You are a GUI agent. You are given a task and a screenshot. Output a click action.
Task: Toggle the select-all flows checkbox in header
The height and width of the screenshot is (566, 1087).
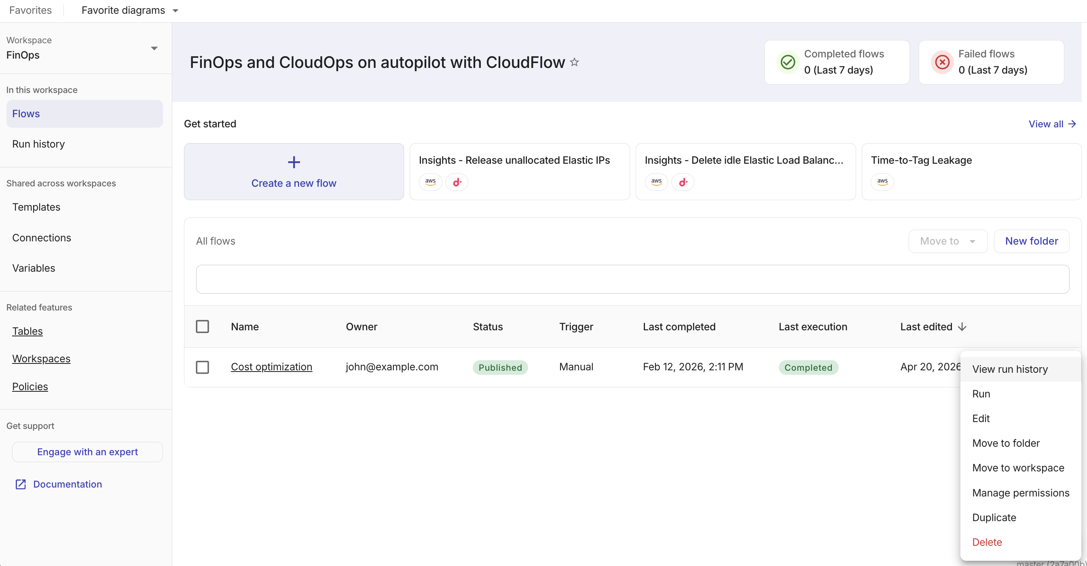[203, 326]
